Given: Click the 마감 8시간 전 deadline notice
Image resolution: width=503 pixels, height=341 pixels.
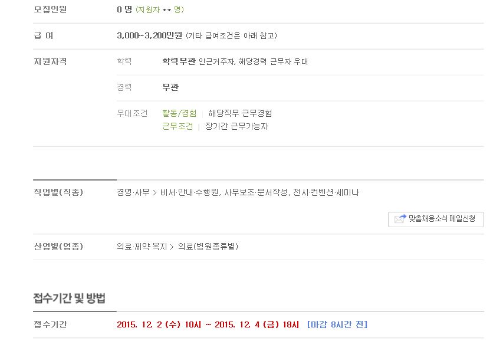Looking at the screenshot, I should pos(337,324).
